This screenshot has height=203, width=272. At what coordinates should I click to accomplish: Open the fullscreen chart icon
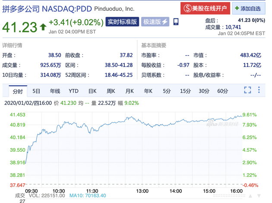[x=247, y=91]
